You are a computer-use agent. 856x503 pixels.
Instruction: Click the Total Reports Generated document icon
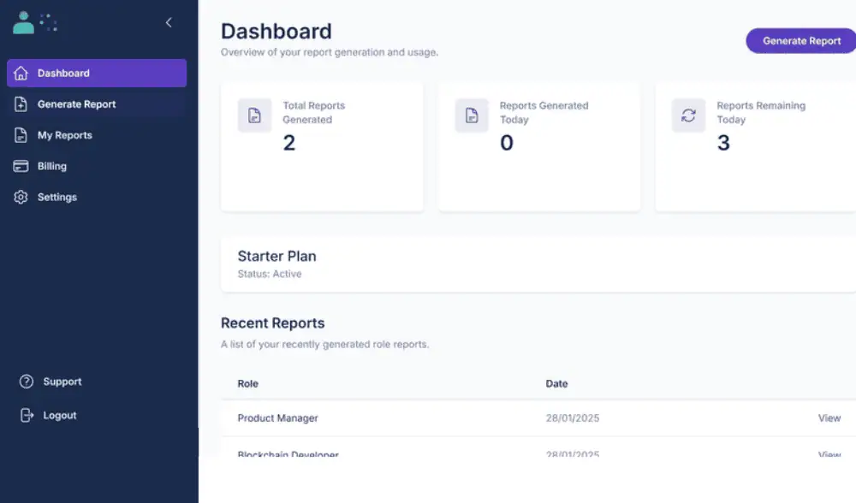point(254,115)
